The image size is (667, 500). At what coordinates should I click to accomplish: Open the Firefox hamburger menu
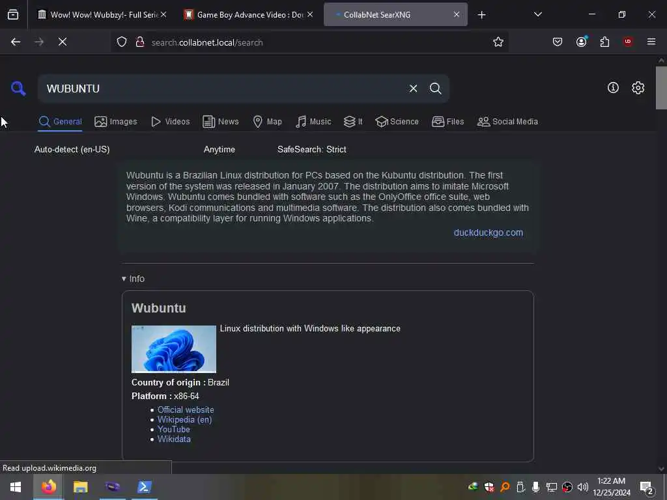point(651,42)
